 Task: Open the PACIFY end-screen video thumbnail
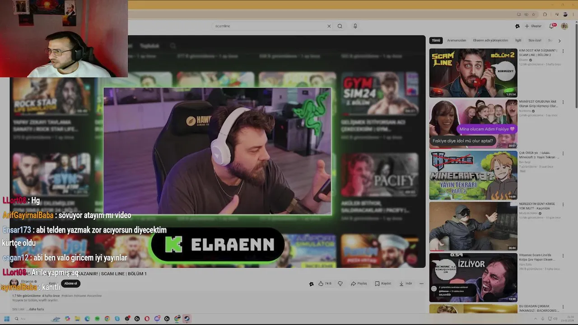pos(380,175)
